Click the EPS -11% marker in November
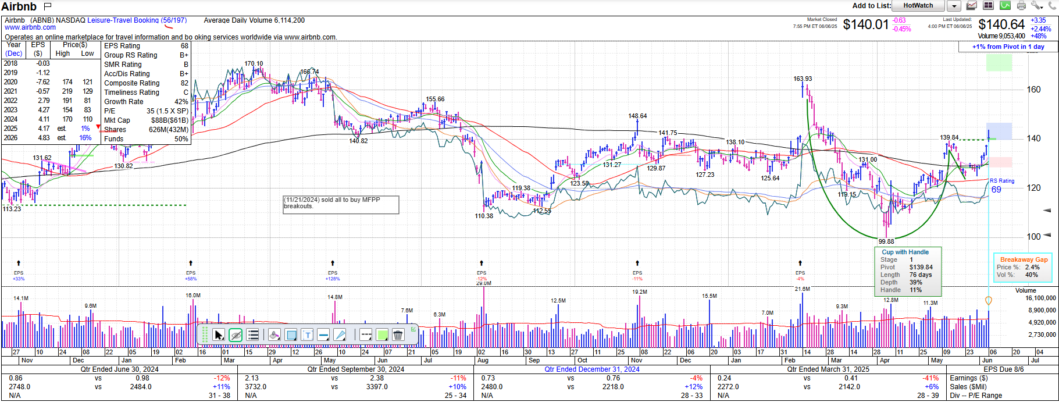This screenshot has width=1059, height=402. pyautogui.click(x=637, y=263)
